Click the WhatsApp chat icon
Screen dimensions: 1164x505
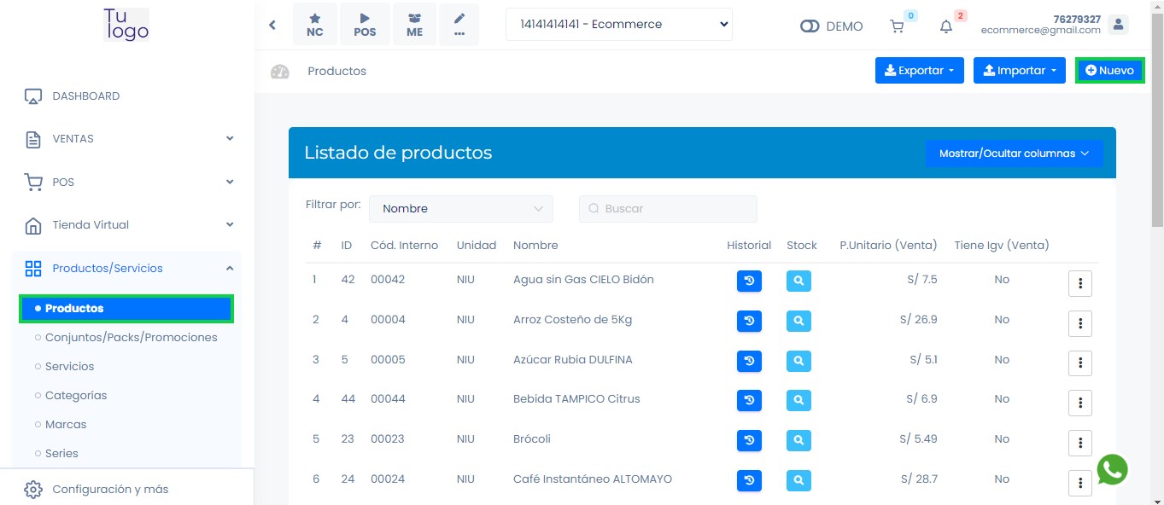click(x=1112, y=469)
